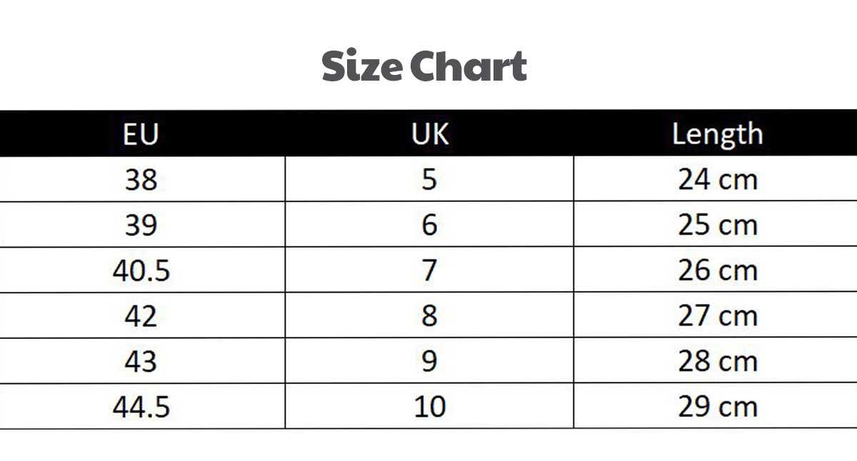
Task: Select the UK column header
Action: coord(429,134)
